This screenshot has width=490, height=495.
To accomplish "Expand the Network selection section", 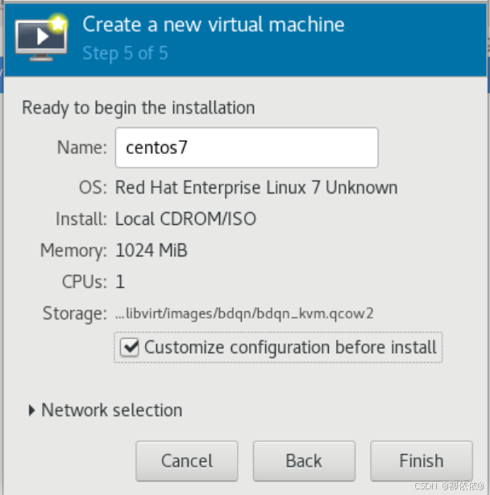I will click(x=31, y=410).
